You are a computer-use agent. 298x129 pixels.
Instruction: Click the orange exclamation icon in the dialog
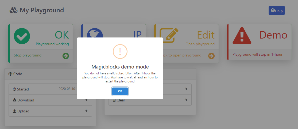point(120,51)
